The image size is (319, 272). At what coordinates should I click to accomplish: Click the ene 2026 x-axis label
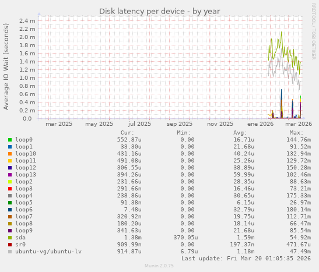[x=261, y=123]
